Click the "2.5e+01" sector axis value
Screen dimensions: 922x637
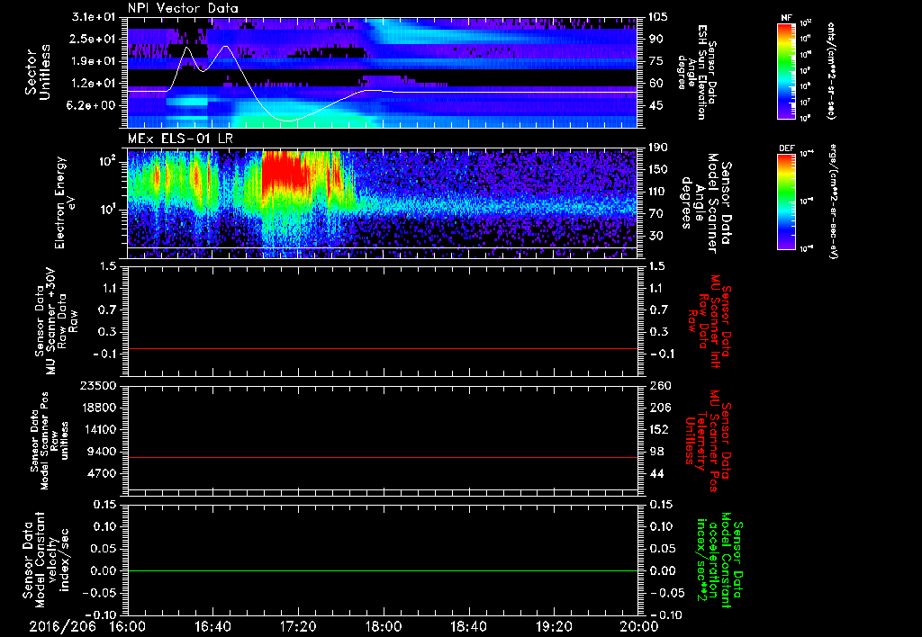pyautogui.click(x=93, y=39)
